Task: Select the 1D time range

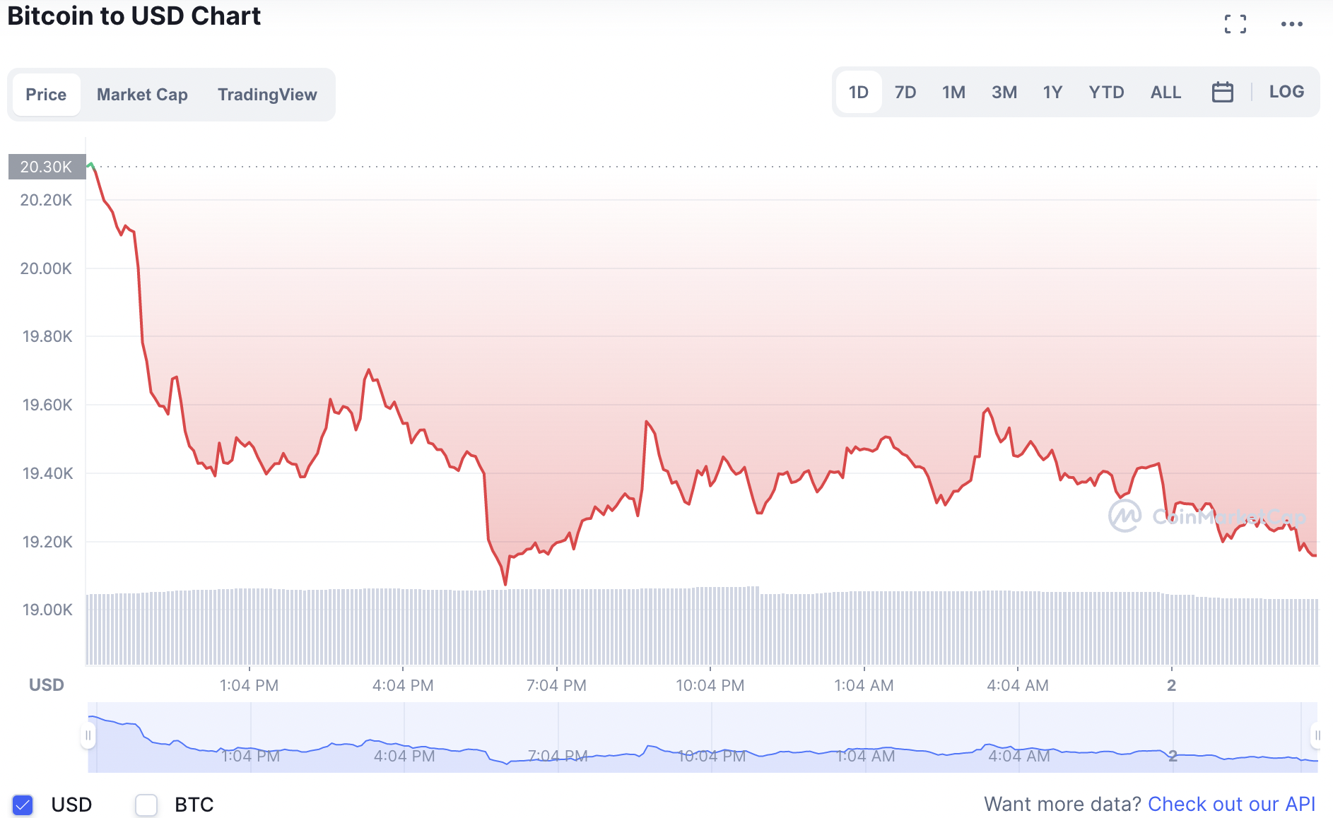Action: coord(859,92)
